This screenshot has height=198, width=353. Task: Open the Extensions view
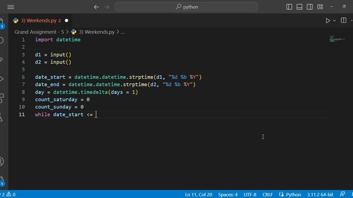click(x=2, y=98)
